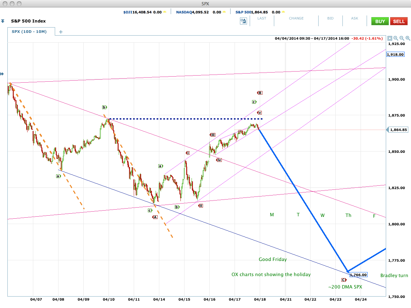Click the -30.42 (-1.61%) change readout
Image resolution: width=411 pixels, height=308 pixels.
[367, 38]
